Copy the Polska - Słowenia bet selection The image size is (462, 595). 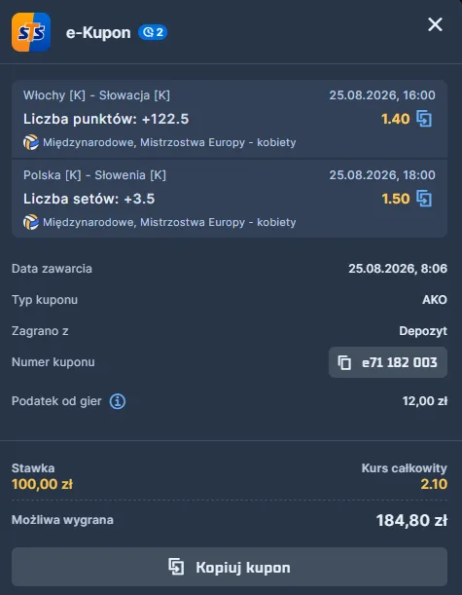click(x=424, y=199)
